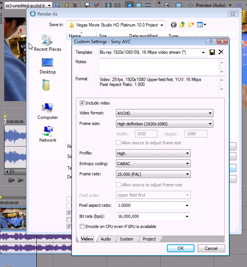This screenshot has height=267, width=247.
Task: Click the play button under trimmer
Action: click(21, 180)
